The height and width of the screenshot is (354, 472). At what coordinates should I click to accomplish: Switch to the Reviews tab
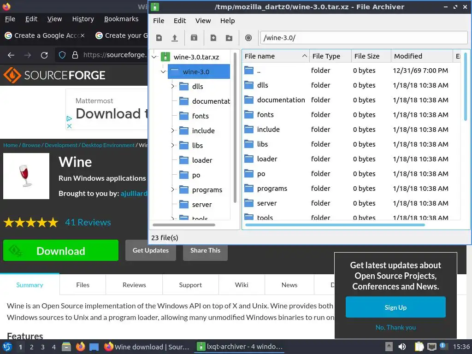pyautogui.click(x=134, y=285)
